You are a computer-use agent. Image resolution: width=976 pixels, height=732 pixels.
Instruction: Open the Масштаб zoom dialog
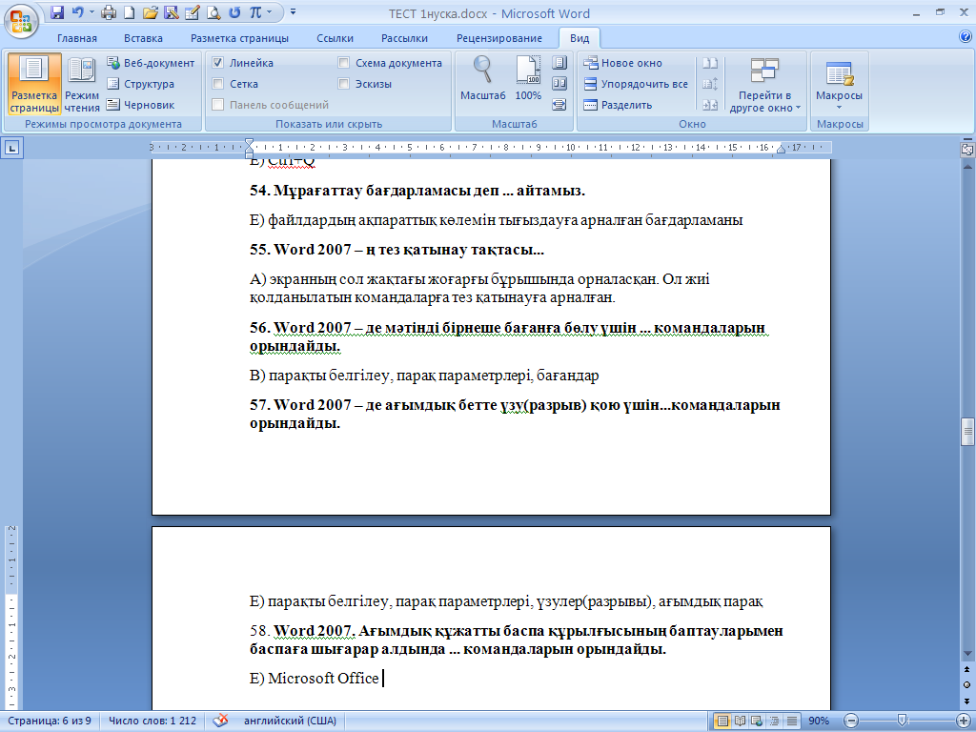click(x=483, y=78)
